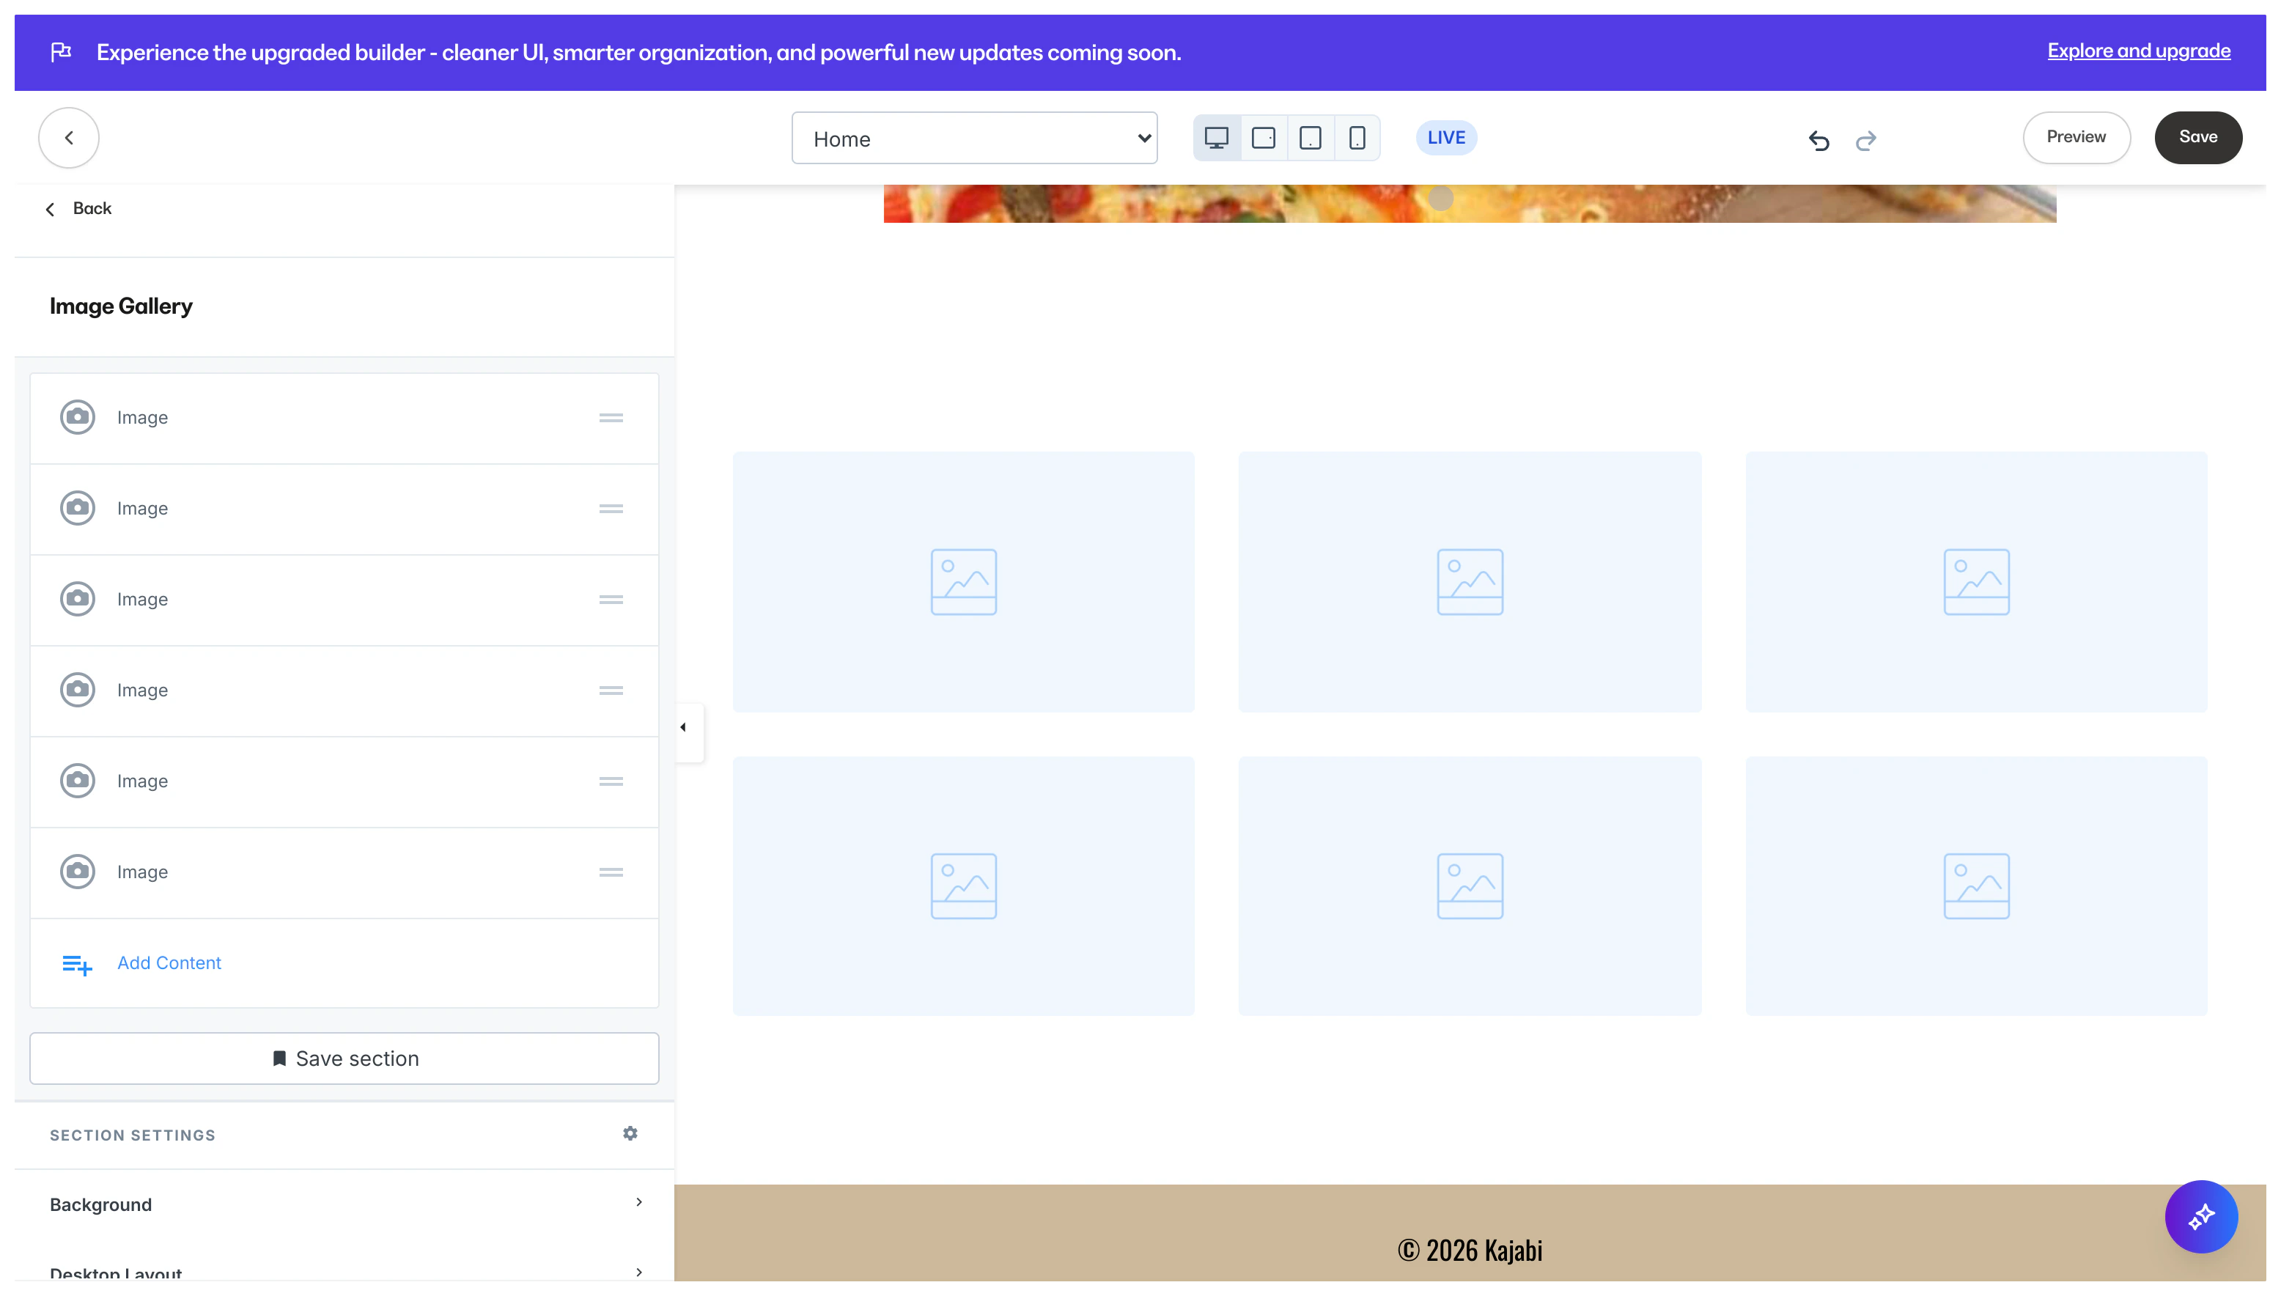
Task: Select the top-left gallery image placeholder
Action: 963,581
